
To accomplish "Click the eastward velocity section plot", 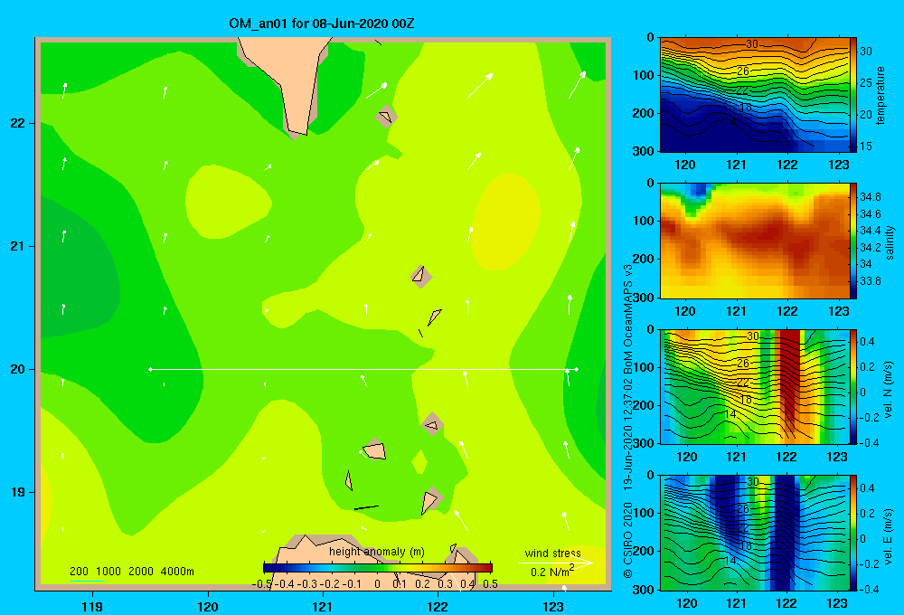I will pos(755,533).
